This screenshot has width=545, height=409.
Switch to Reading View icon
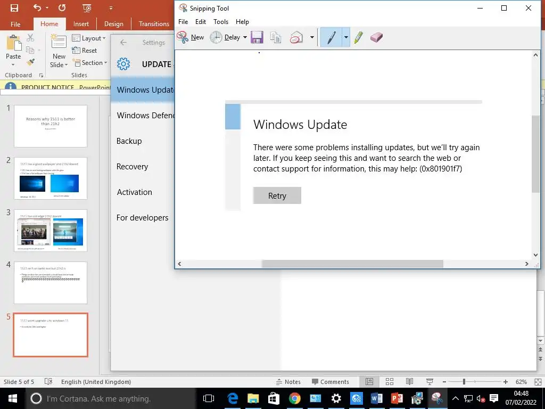[409, 382]
